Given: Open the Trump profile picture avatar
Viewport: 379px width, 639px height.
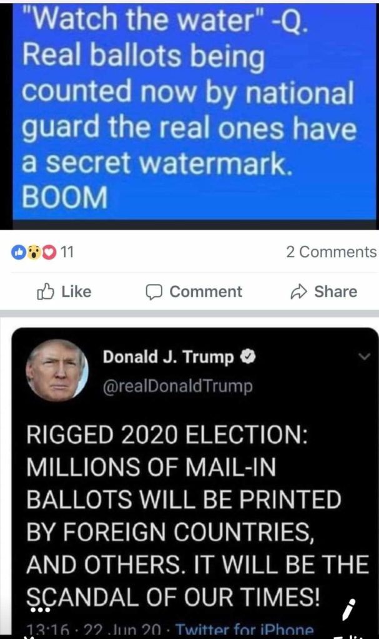Looking at the screenshot, I should [x=57, y=370].
